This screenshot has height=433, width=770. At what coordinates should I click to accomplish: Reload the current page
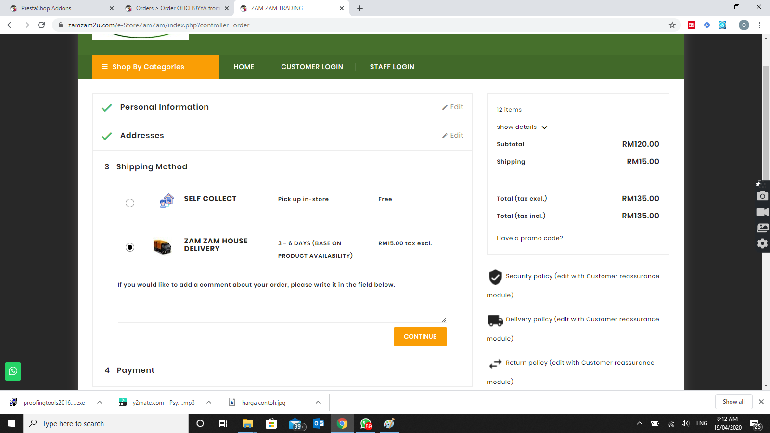coord(41,25)
